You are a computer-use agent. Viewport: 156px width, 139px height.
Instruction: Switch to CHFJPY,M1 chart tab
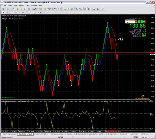click(113, 134)
